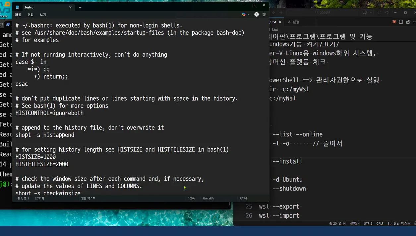Click the 3,771자 character count in Notepad
The width and height of the screenshot is (416, 236).
[39, 198]
